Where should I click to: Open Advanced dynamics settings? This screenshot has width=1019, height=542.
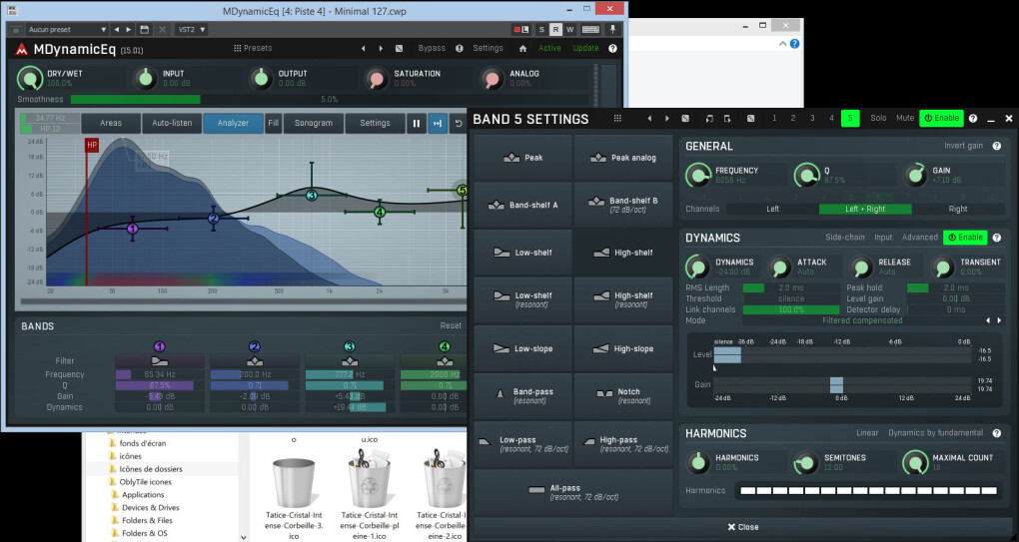[x=919, y=237]
